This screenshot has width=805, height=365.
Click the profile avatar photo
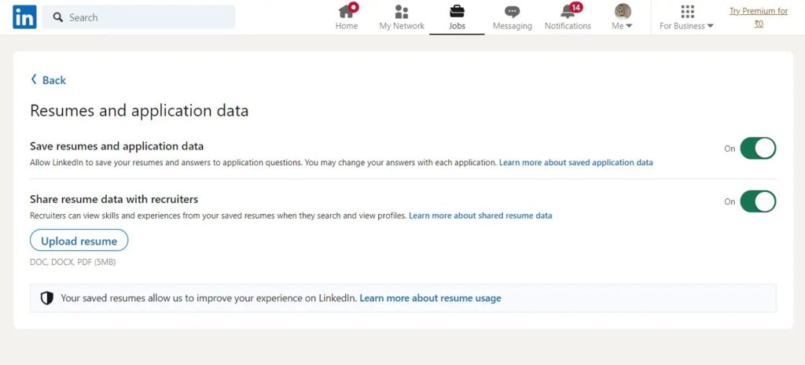(623, 11)
